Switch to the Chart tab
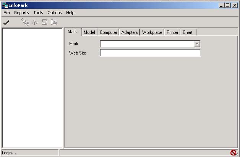Screen dimensions: 240x157 point(188,32)
